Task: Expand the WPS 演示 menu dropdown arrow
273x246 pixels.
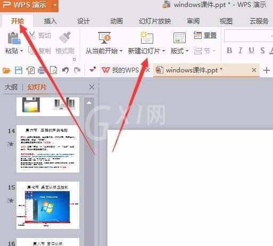Action: (55, 5)
